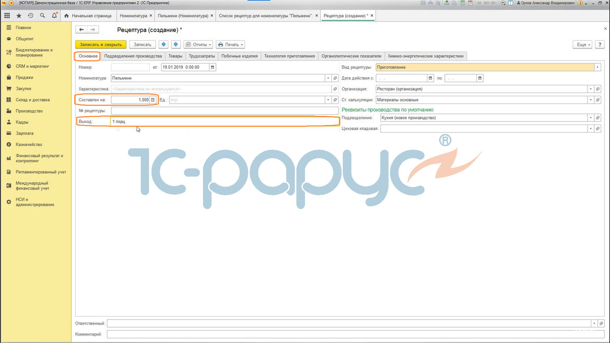Open the History clock icon

[x=30, y=16]
